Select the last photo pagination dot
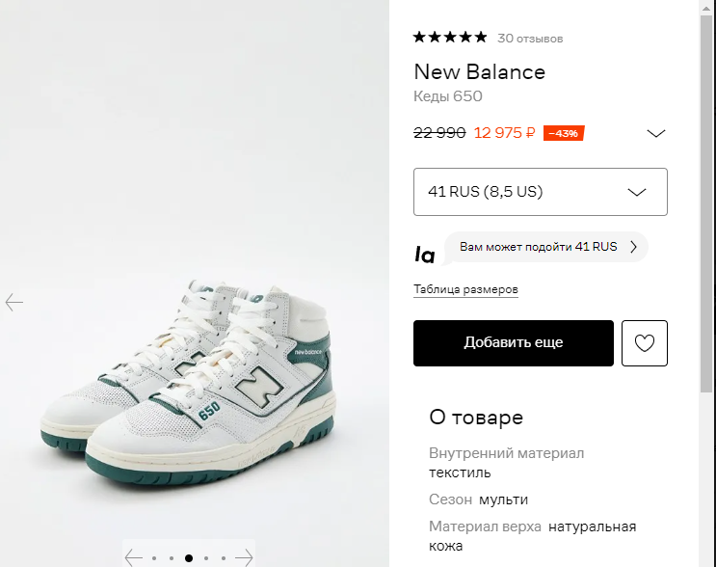This screenshot has height=567, width=716. 224,557
